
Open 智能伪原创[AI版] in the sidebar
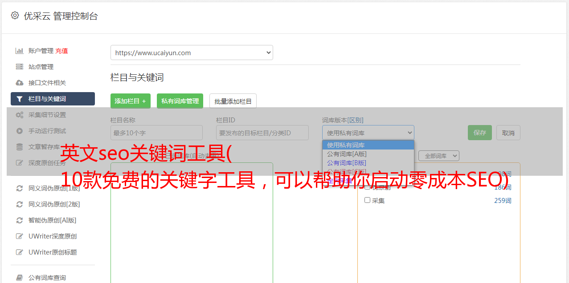point(53,220)
